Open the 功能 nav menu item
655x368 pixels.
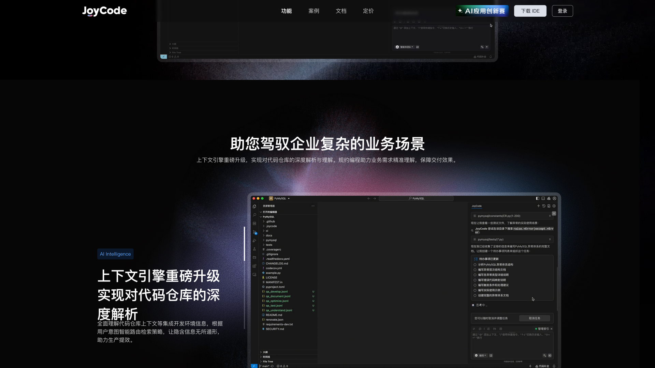(287, 11)
